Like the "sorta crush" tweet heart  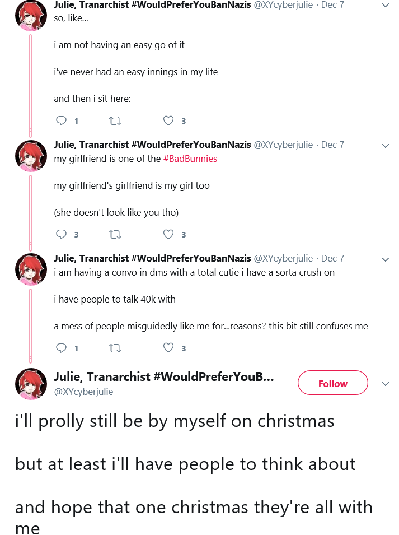pyautogui.click(x=168, y=348)
